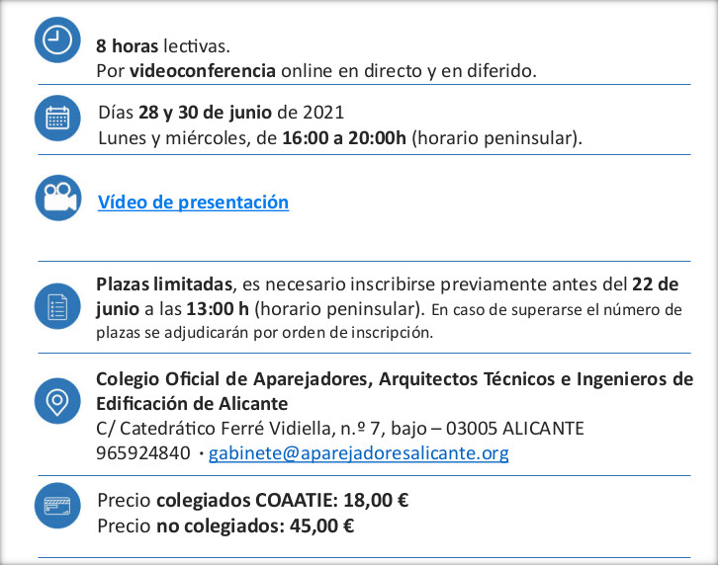The width and height of the screenshot is (718, 565).
Task: Click the phone number 965924840
Action: [142, 453]
